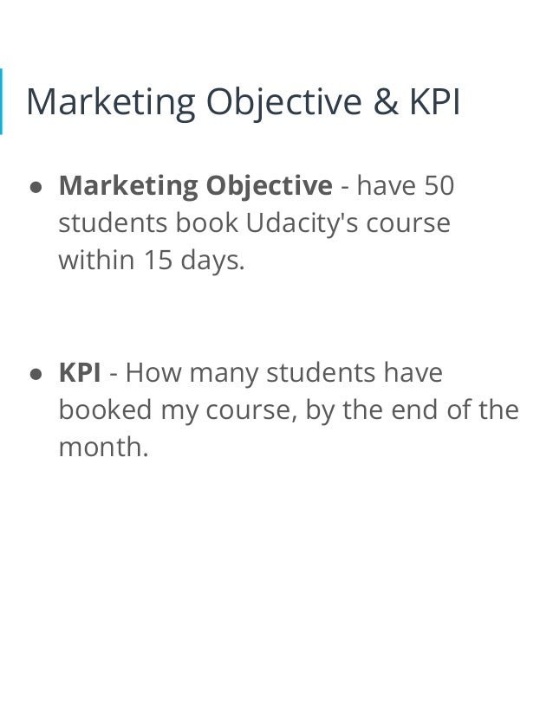553x715 pixels.
Task: Click the blue accent bar beside the title
Action: coord(2,101)
